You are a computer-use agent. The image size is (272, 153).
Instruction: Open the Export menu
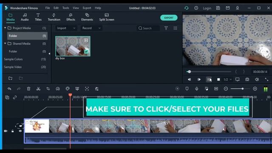click(87, 8)
